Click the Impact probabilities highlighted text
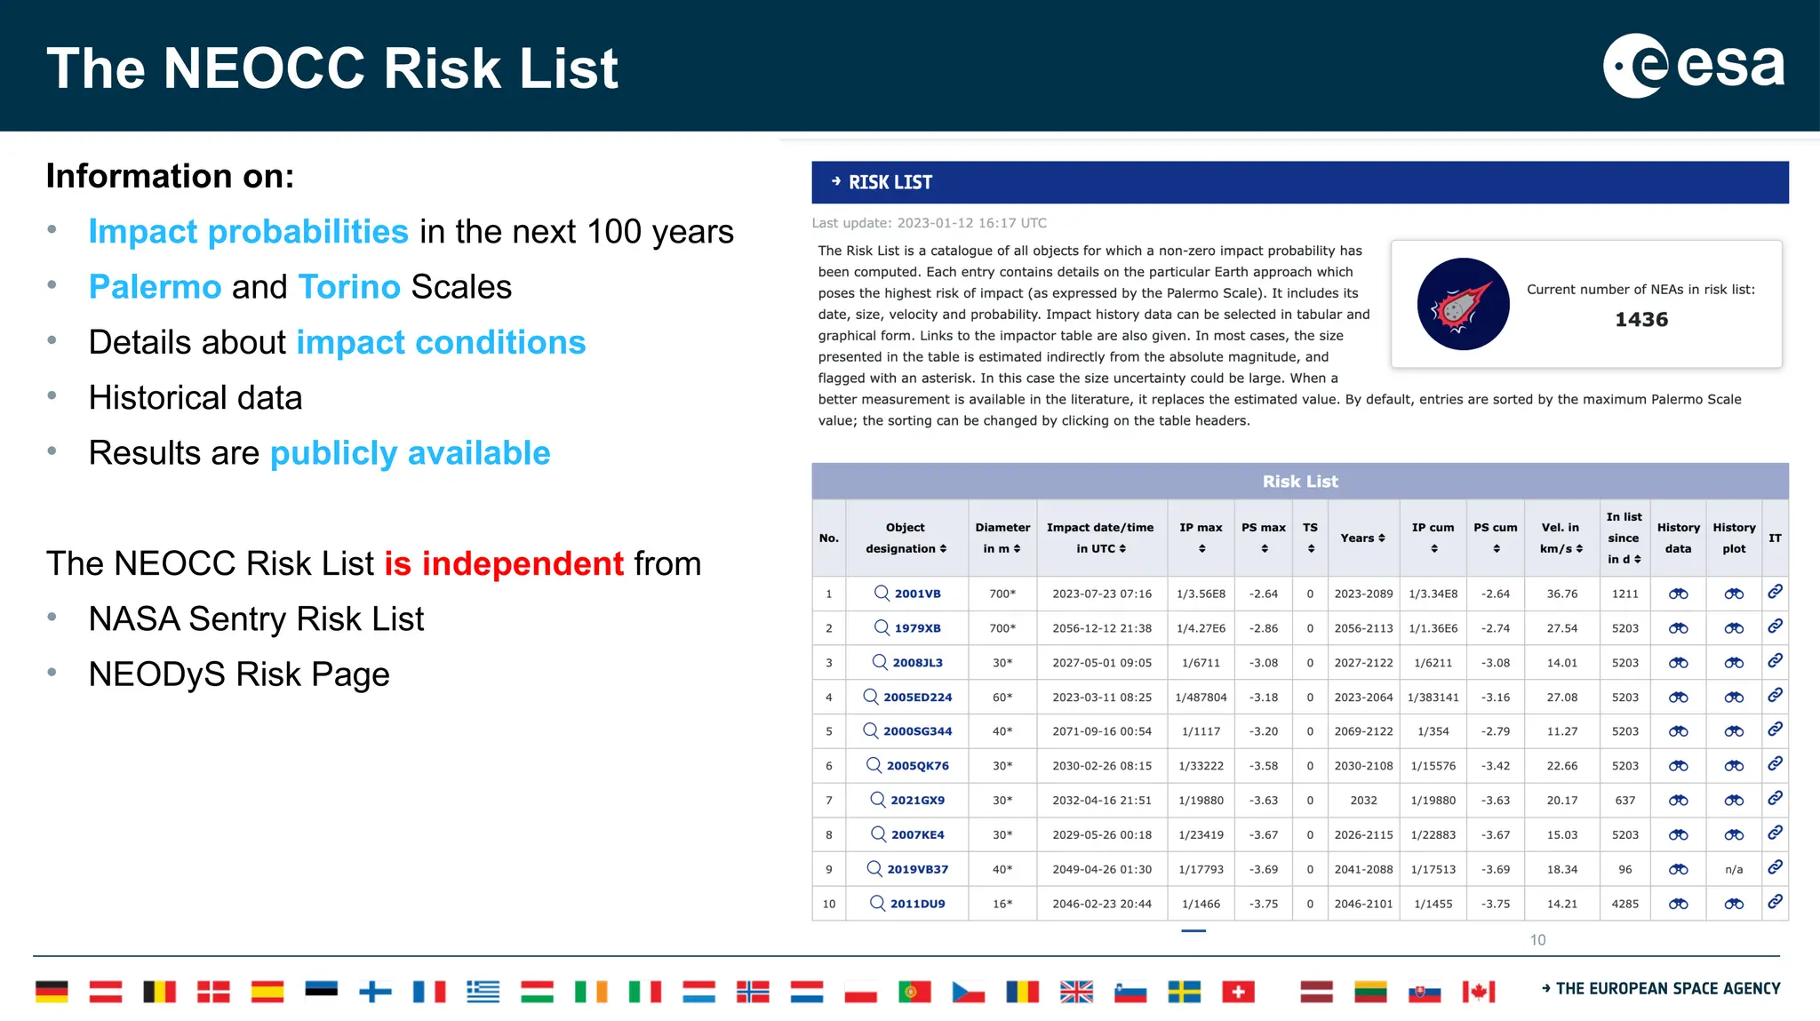Image resolution: width=1820 pixels, height=1021 pixels. click(248, 232)
